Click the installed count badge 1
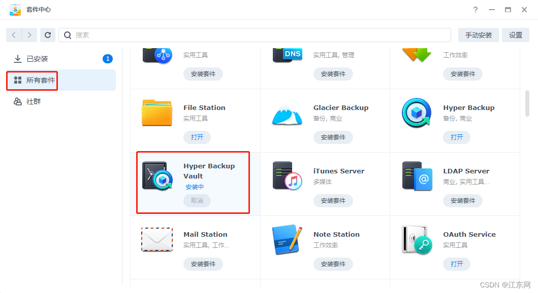538x293 pixels. click(108, 59)
